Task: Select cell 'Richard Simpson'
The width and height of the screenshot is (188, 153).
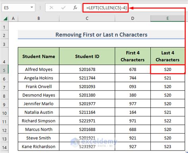Action: coord(39,121)
